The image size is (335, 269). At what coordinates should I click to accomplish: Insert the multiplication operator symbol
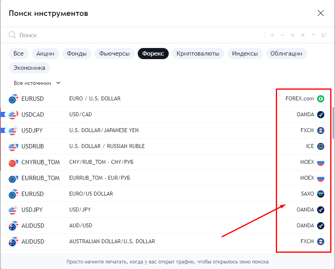(x=303, y=35)
